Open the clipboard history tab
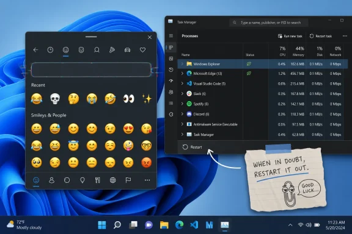 127,50
